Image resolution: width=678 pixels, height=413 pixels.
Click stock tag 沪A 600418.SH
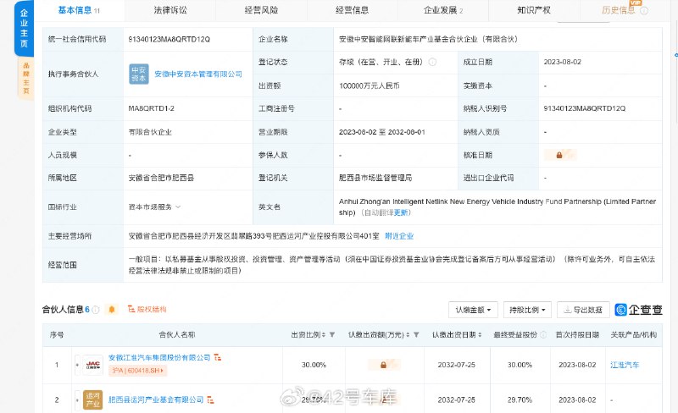[x=138, y=371]
